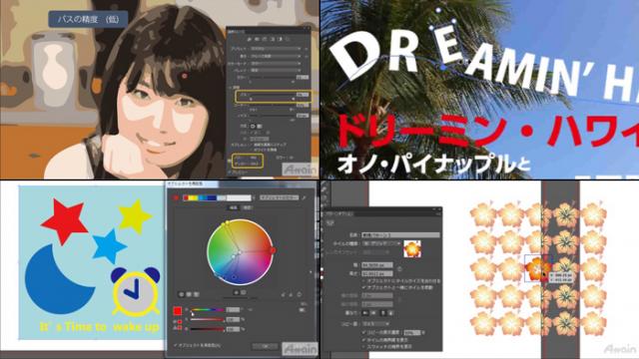Click the sixth preset icon in Image Trace panel

click(x=288, y=39)
